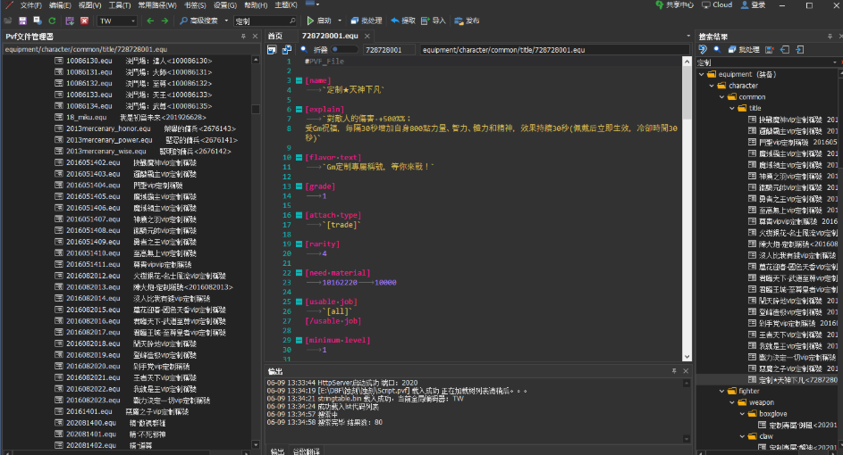Click the Save All icon in toolbar
This screenshot has width=843, height=455.
click(x=37, y=21)
